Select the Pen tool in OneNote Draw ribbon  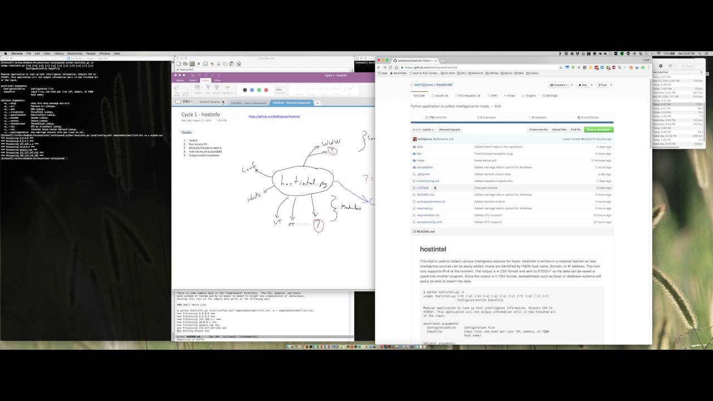pyautogui.click(x=208, y=89)
